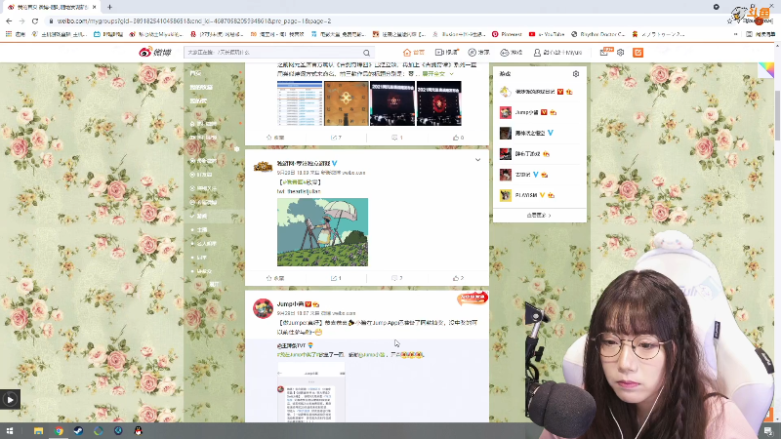The image size is (781, 439).
Task: Open the pixel-art post author's username
Action: coord(304,163)
